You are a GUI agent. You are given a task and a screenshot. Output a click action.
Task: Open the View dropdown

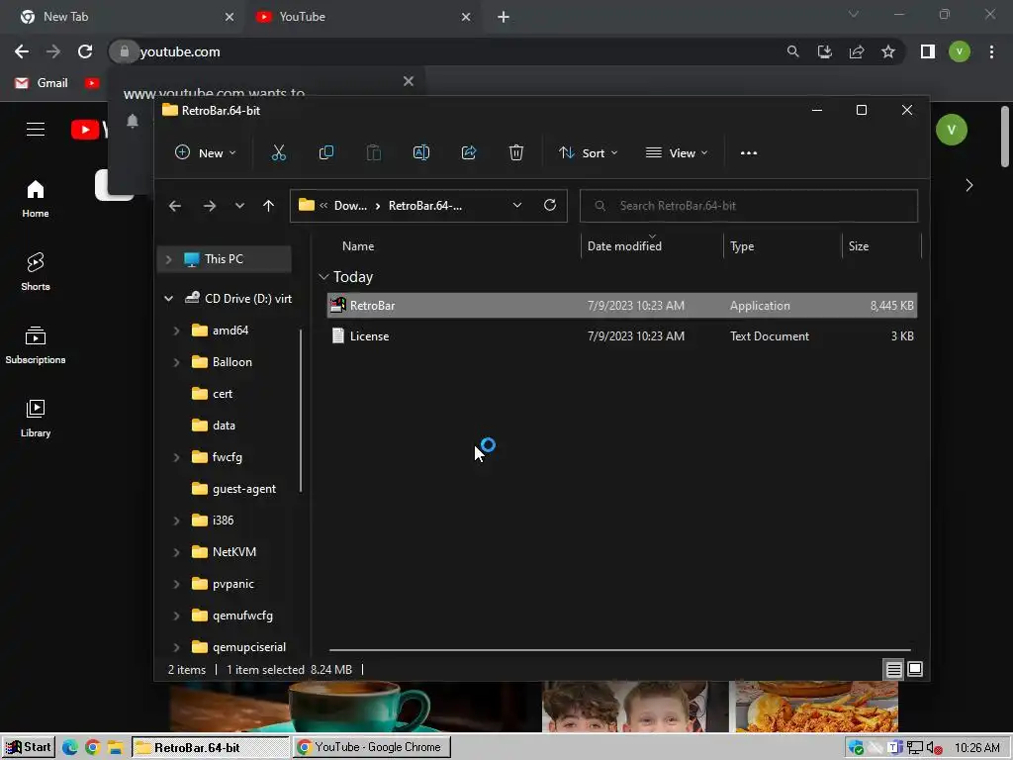677,153
